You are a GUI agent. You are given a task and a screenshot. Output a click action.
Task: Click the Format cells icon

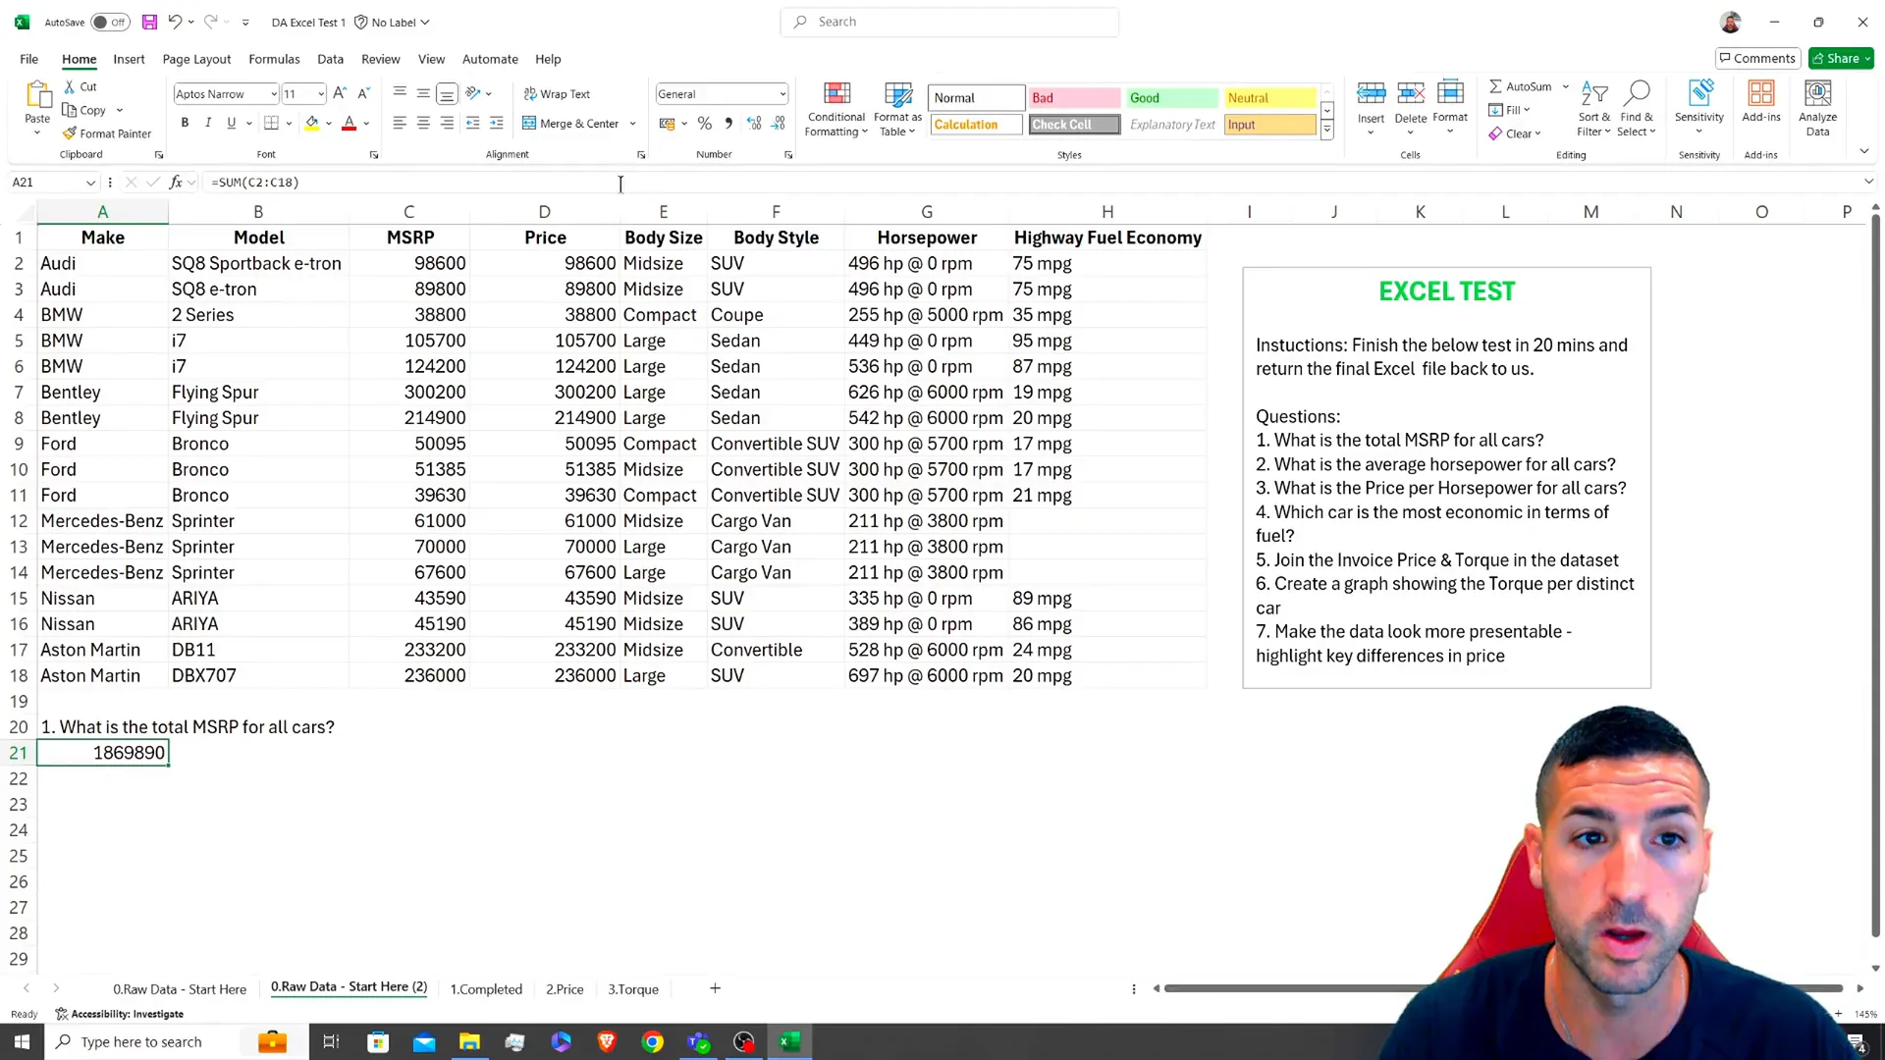coord(1450,93)
